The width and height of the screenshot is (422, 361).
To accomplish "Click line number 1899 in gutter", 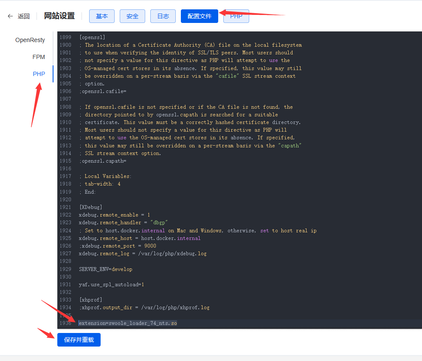I will coord(65,37).
